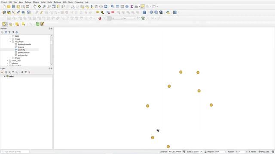
Task: Select Features tool in the bottom toolbar
Action: tap(4, 24)
